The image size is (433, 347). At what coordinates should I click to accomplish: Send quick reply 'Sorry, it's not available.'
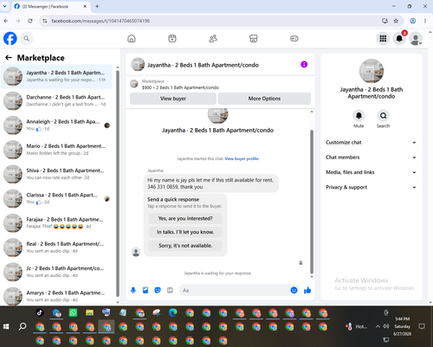coord(185,246)
